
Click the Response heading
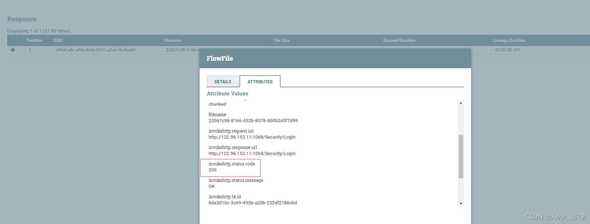coord(22,19)
